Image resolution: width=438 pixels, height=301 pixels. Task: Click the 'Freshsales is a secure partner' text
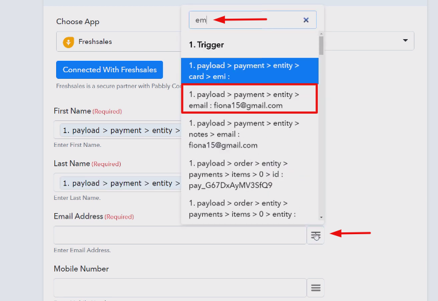[x=118, y=86]
